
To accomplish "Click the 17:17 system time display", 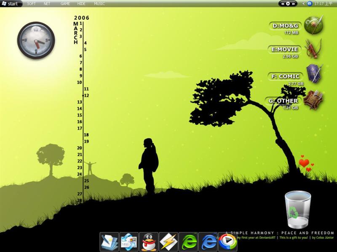I will point(323,4).
